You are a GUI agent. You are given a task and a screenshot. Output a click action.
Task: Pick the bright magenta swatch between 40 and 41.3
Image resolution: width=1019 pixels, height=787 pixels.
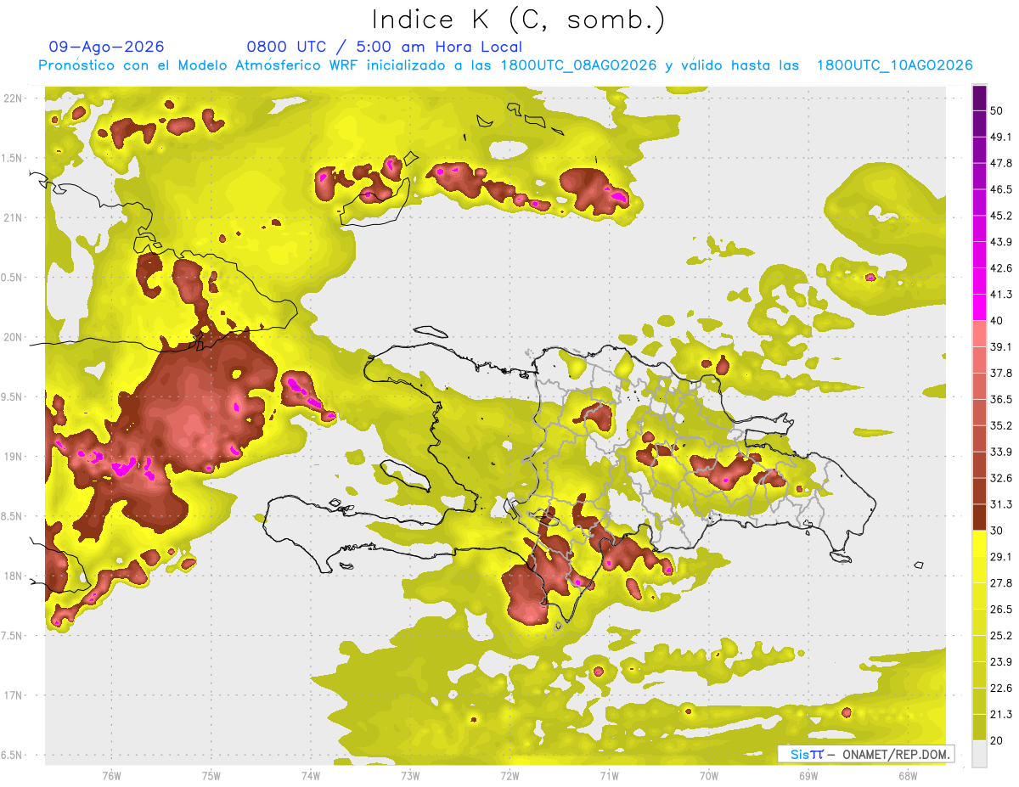coord(979,306)
